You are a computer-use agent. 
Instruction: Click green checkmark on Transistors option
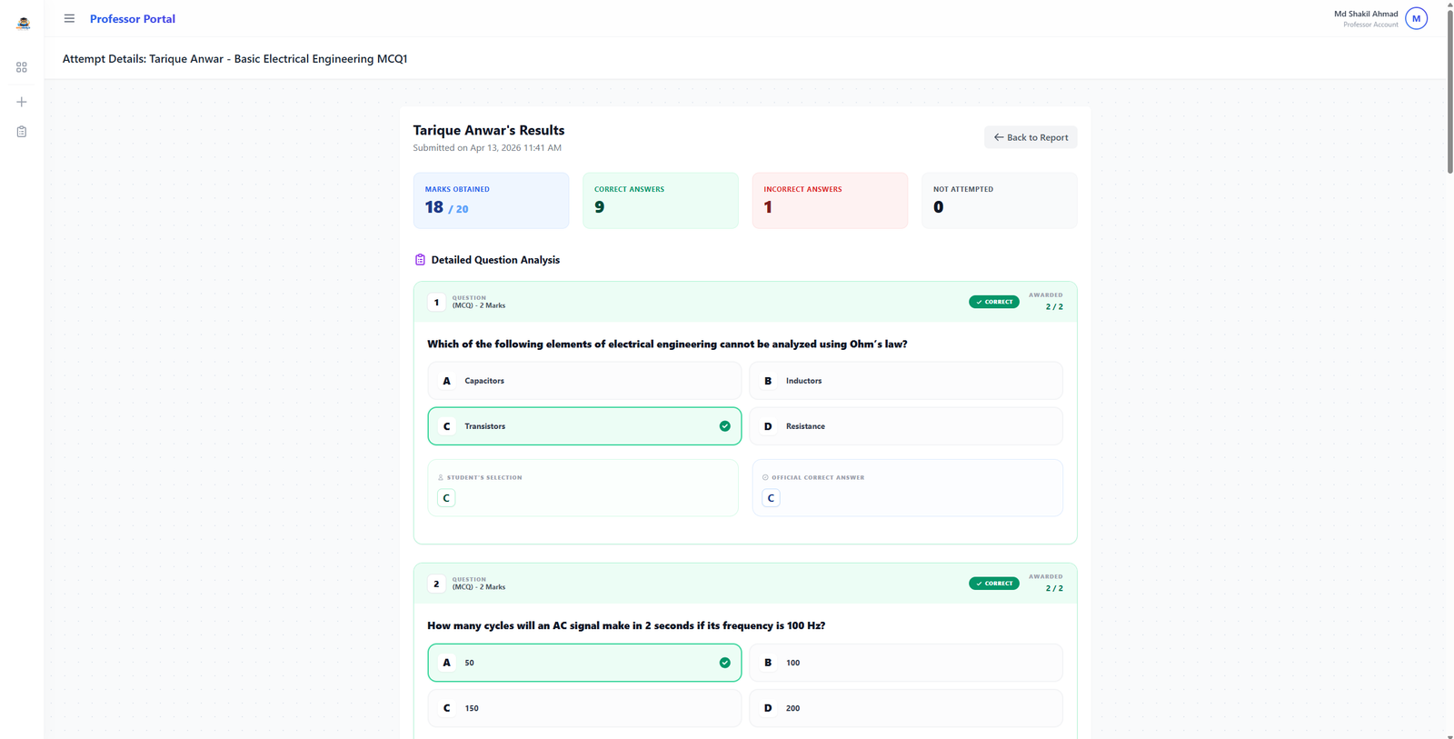coord(724,426)
